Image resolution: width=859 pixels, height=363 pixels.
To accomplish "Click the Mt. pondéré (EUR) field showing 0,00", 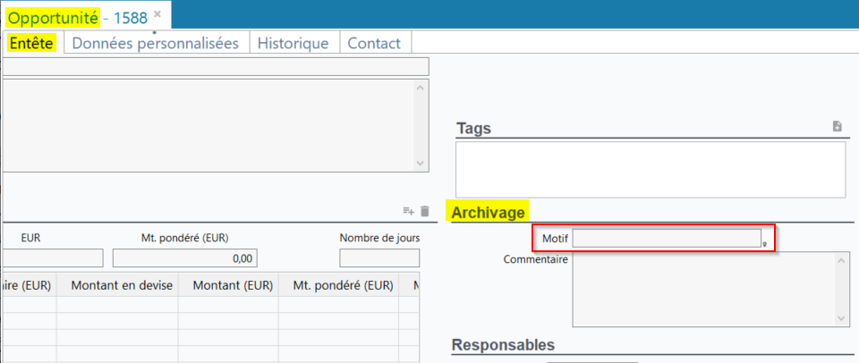I will (x=184, y=258).
